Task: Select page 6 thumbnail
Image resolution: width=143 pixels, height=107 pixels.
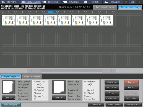Action: coord(79,20)
